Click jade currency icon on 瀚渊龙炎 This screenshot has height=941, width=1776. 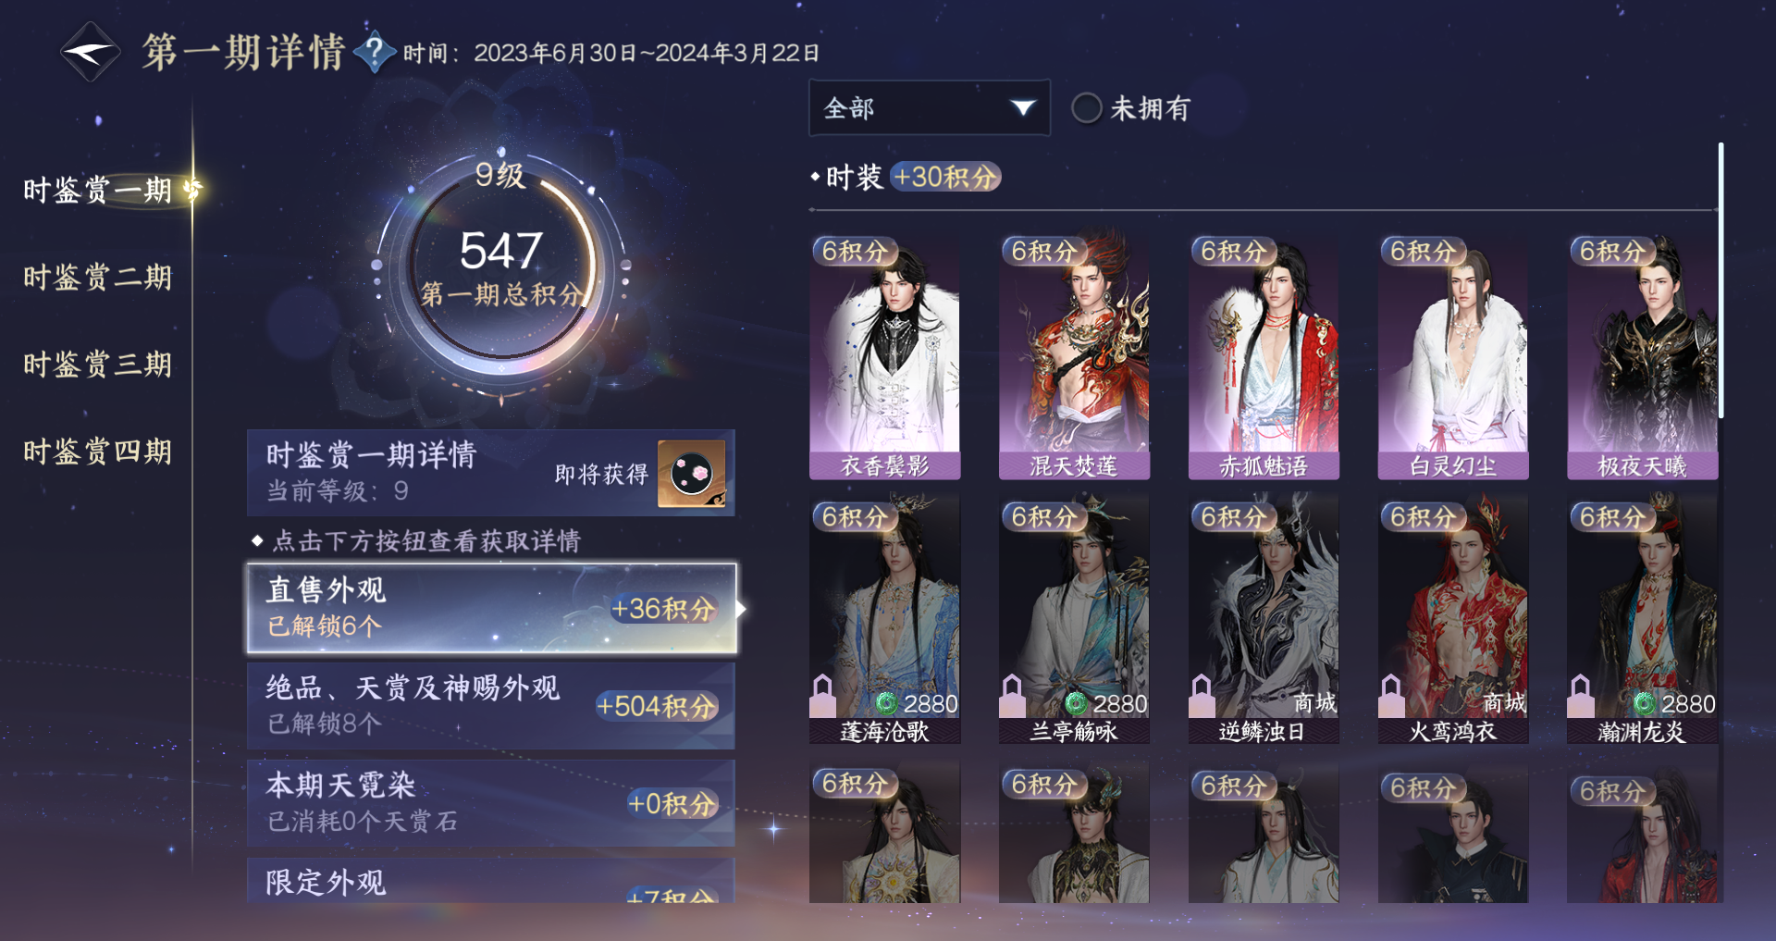1644,704
